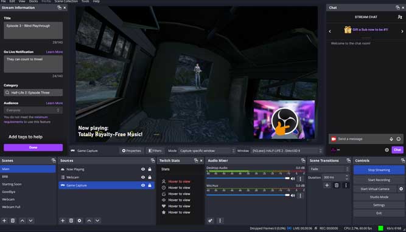Toggle visibility of the Webcam source
Screen dimensions: 406x232
143,177
